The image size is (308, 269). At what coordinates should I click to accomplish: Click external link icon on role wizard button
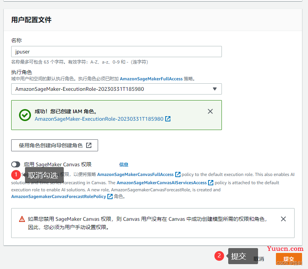(89, 145)
